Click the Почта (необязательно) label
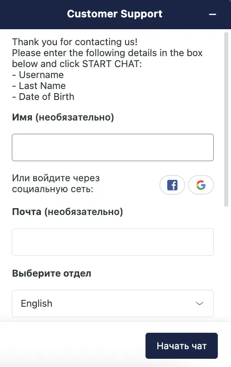Image resolution: width=231 pixels, height=367 pixels. [x=67, y=212]
